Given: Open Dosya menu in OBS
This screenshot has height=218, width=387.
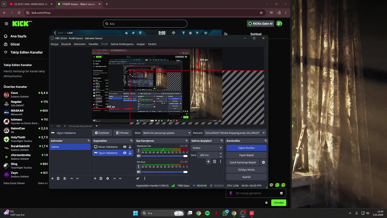Looking at the screenshot, I should tap(54, 44).
